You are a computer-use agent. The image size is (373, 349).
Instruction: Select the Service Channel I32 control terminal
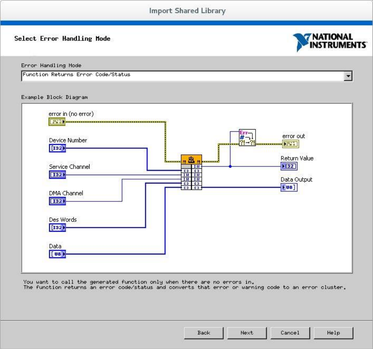(x=57, y=175)
